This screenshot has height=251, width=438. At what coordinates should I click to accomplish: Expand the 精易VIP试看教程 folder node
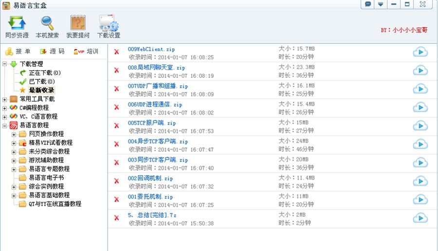pos(14,143)
